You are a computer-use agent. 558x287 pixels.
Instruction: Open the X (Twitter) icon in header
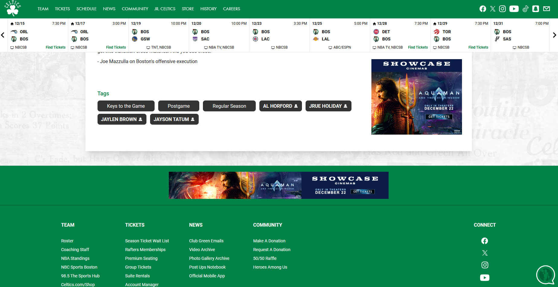(x=493, y=9)
